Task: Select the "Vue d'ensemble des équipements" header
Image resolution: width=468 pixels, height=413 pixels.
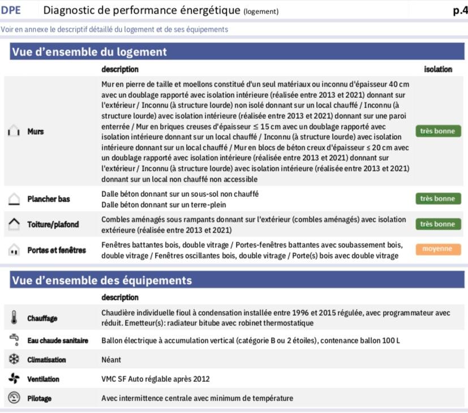Action: (102, 281)
